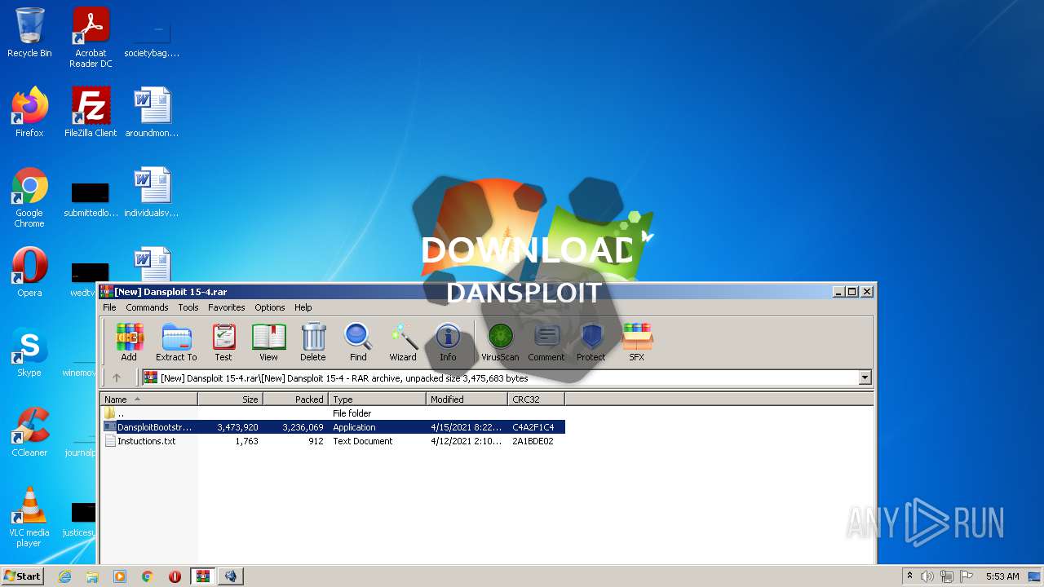Open the Favorites menu
1044x587 pixels.
coord(227,307)
